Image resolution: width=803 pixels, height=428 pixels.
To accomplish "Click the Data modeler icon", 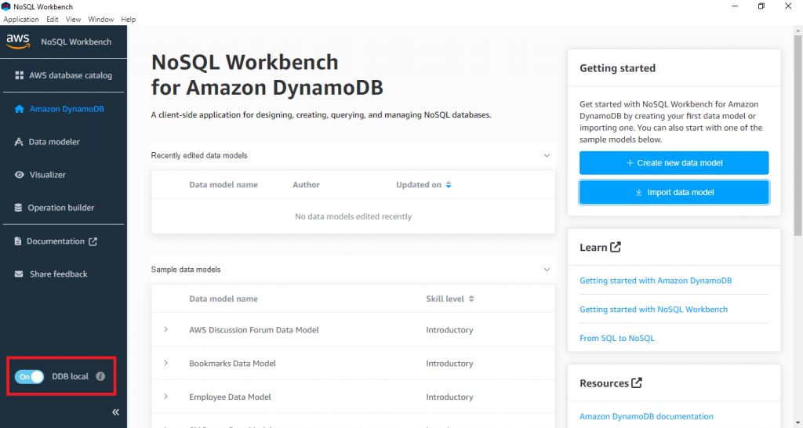I will coord(19,142).
